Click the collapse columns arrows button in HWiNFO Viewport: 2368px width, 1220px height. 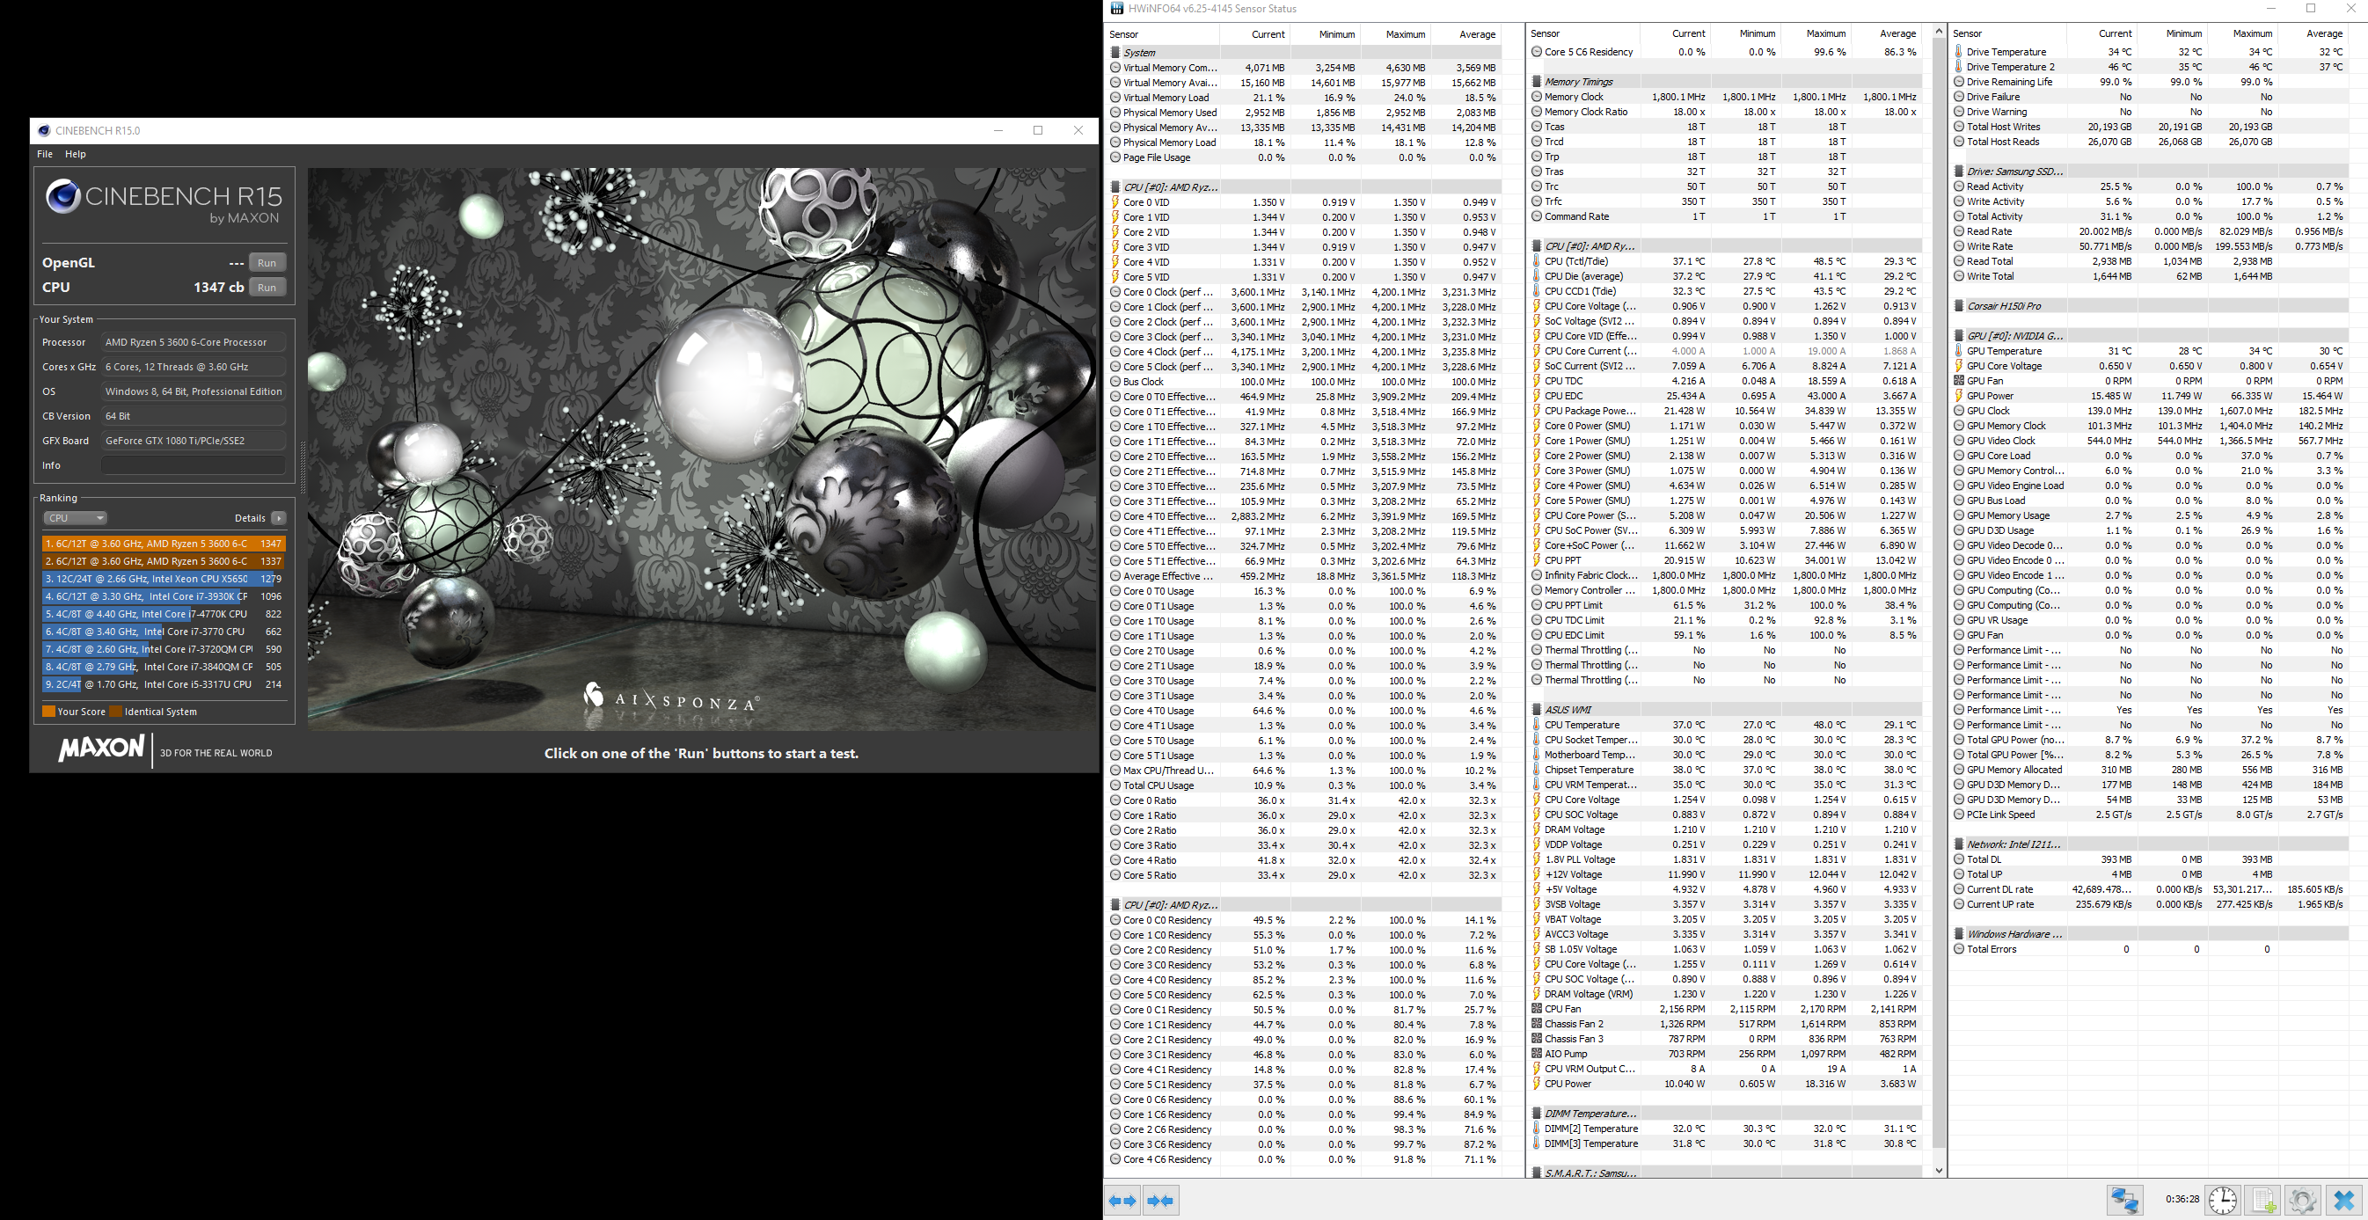click(1161, 1200)
